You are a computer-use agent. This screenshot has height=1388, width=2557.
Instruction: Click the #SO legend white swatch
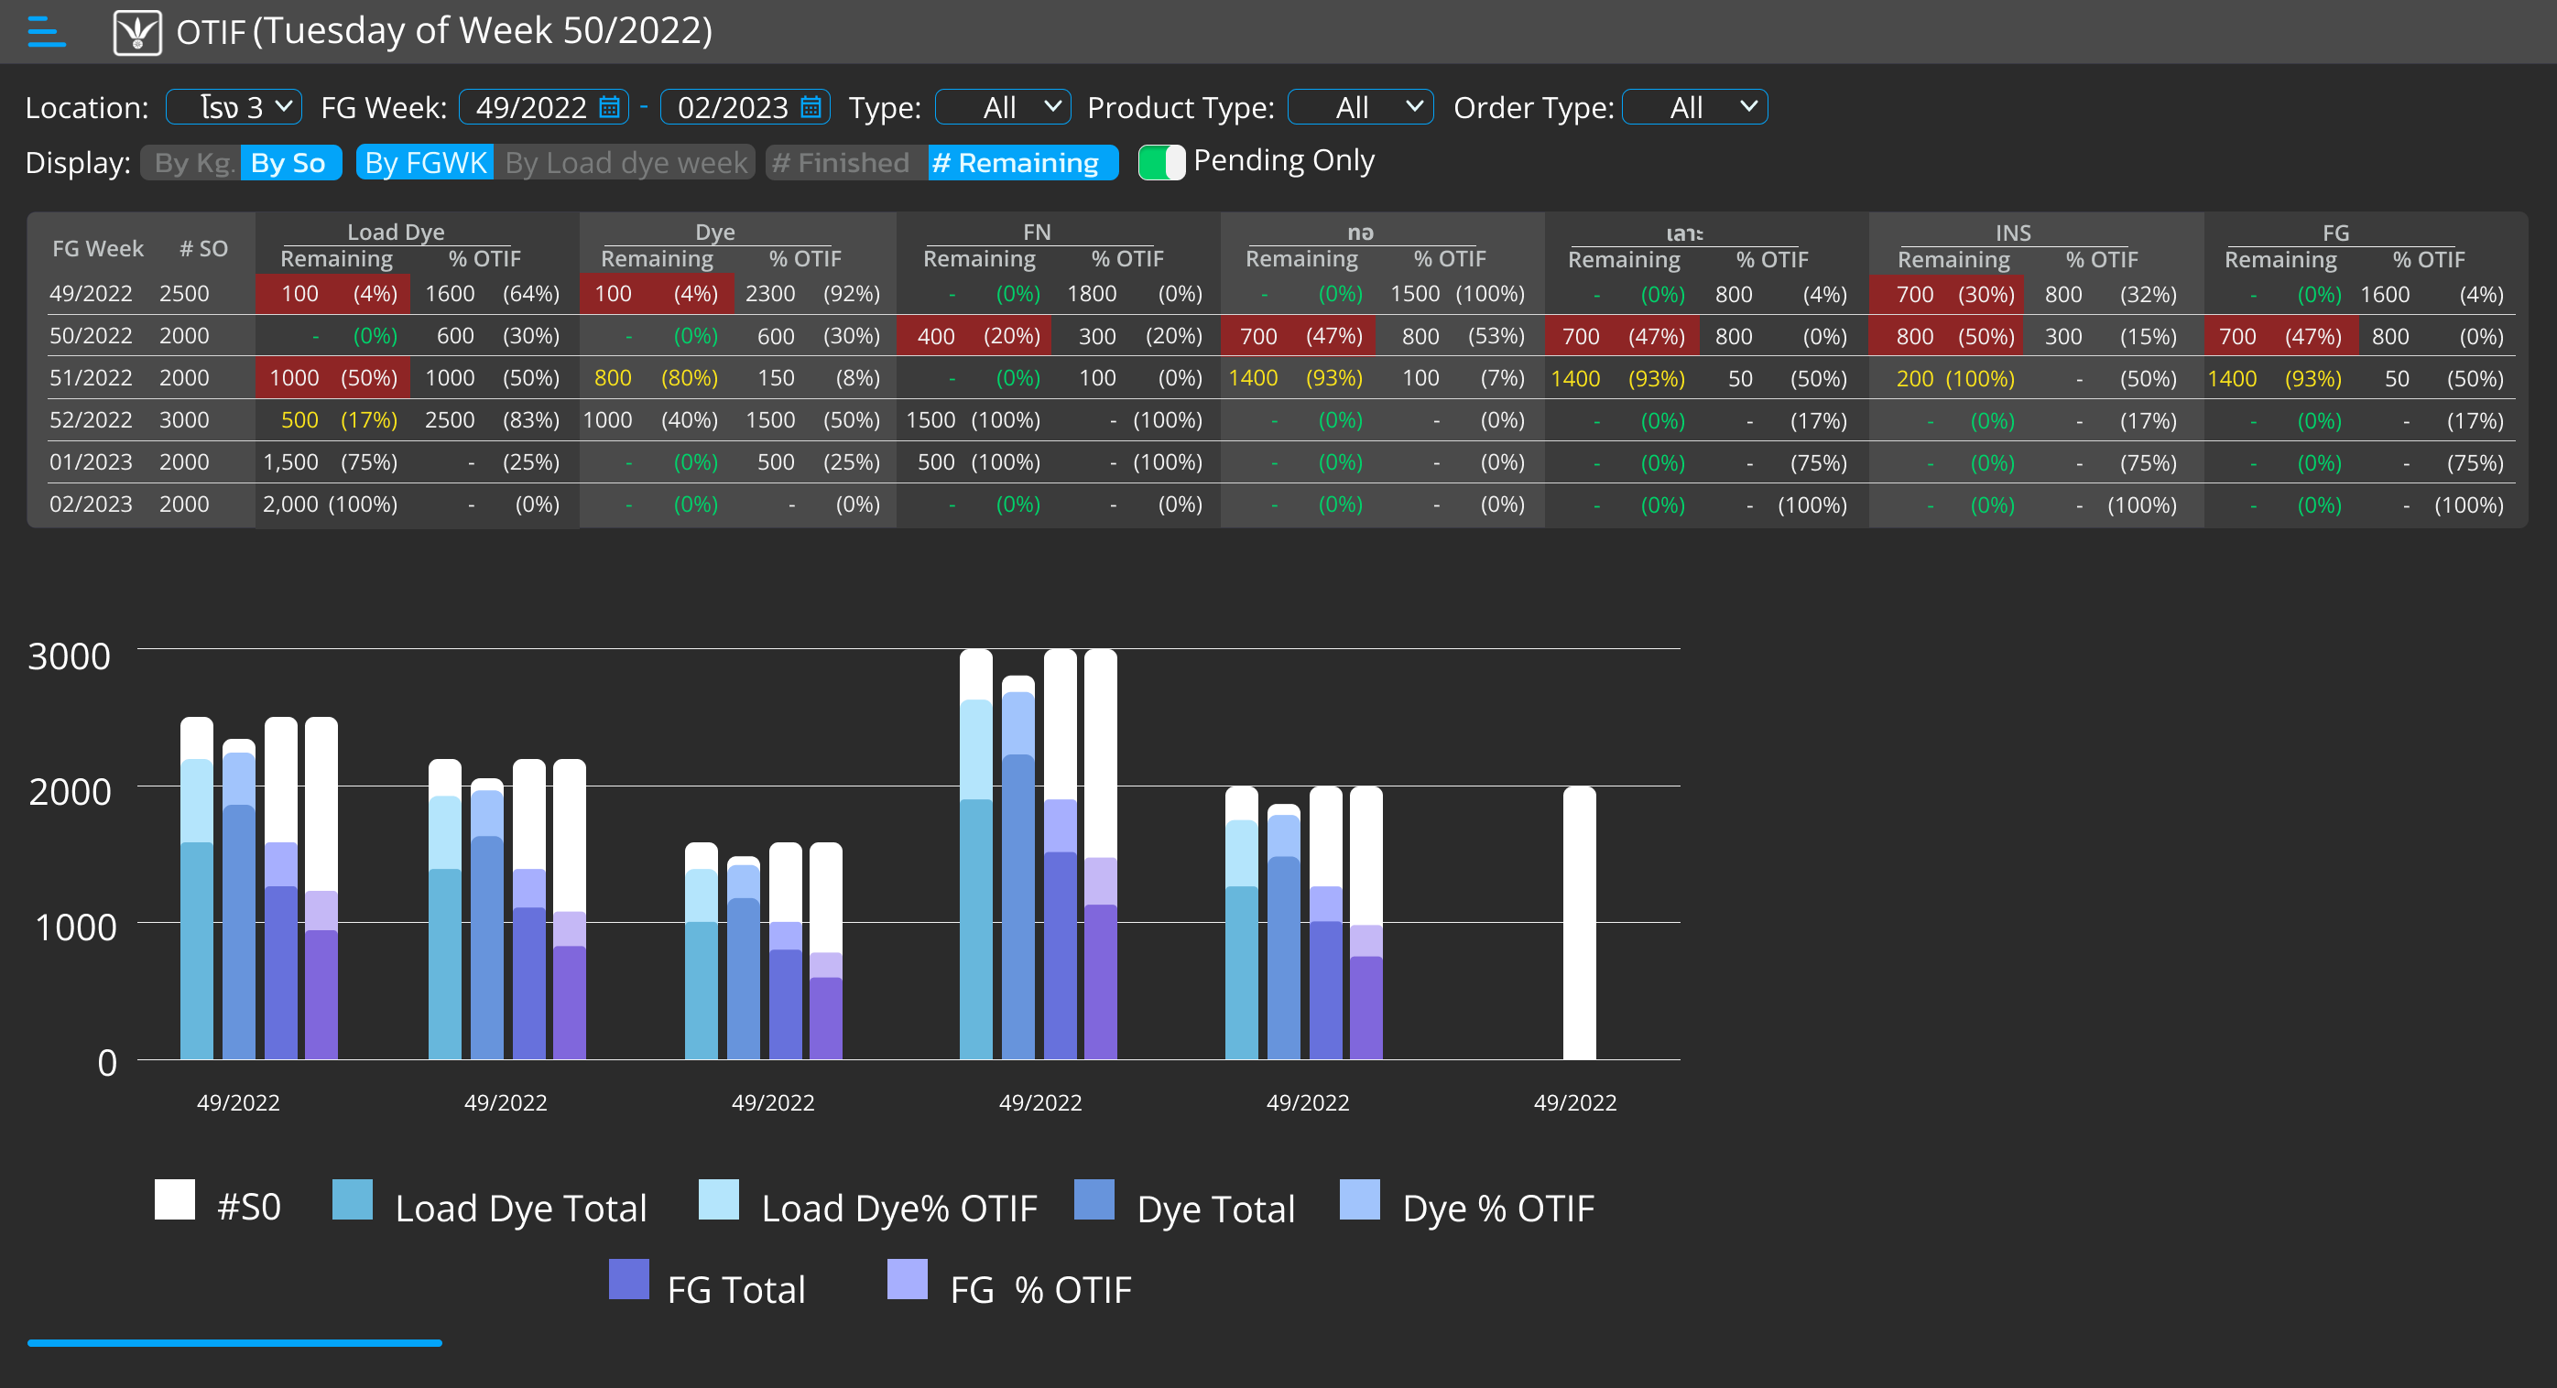175,1198
